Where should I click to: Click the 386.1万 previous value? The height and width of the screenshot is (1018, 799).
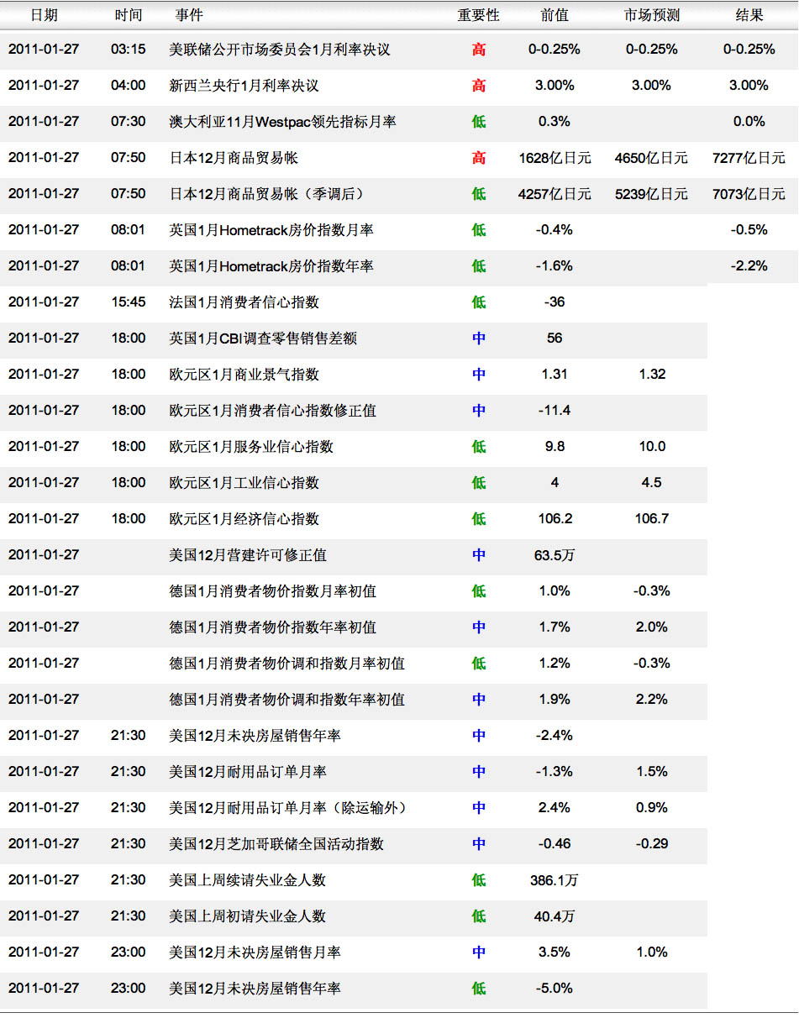[x=555, y=880]
